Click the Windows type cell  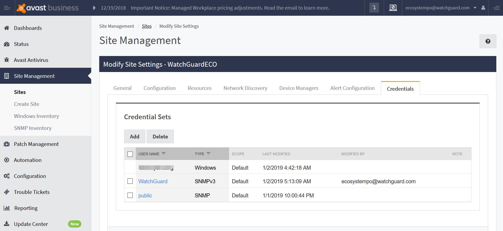click(205, 168)
